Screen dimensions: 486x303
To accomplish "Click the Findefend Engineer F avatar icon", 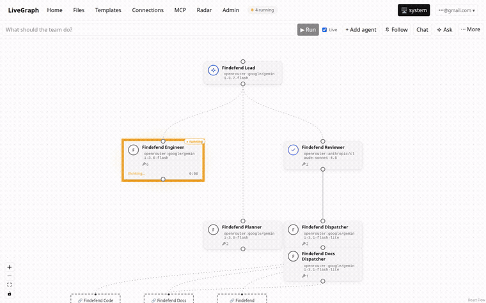I will click(x=133, y=150).
